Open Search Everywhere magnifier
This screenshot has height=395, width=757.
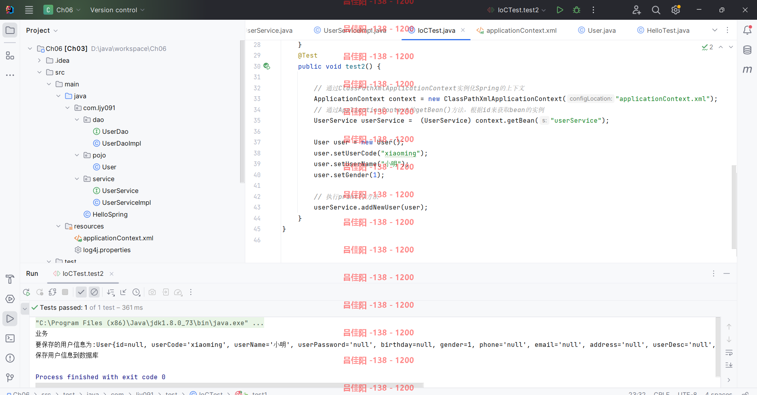tap(656, 10)
